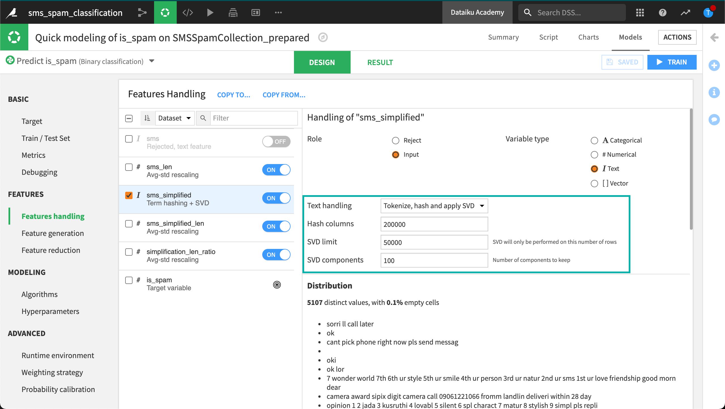Open the ACTIONS button

coord(677,37)
